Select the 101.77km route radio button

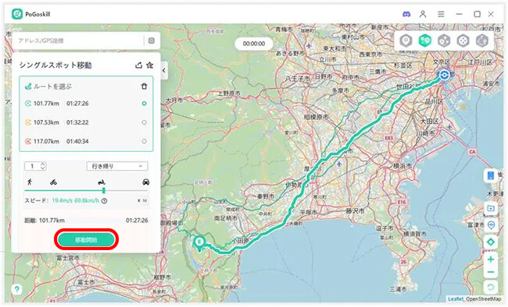(x=144, y=104)
